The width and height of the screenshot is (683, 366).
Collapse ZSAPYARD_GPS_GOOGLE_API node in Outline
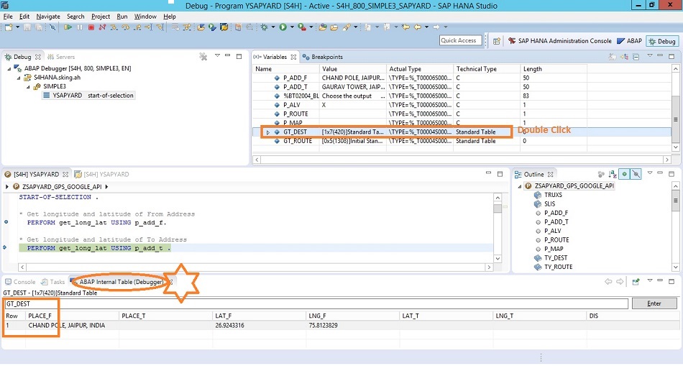tap(519, 186)
